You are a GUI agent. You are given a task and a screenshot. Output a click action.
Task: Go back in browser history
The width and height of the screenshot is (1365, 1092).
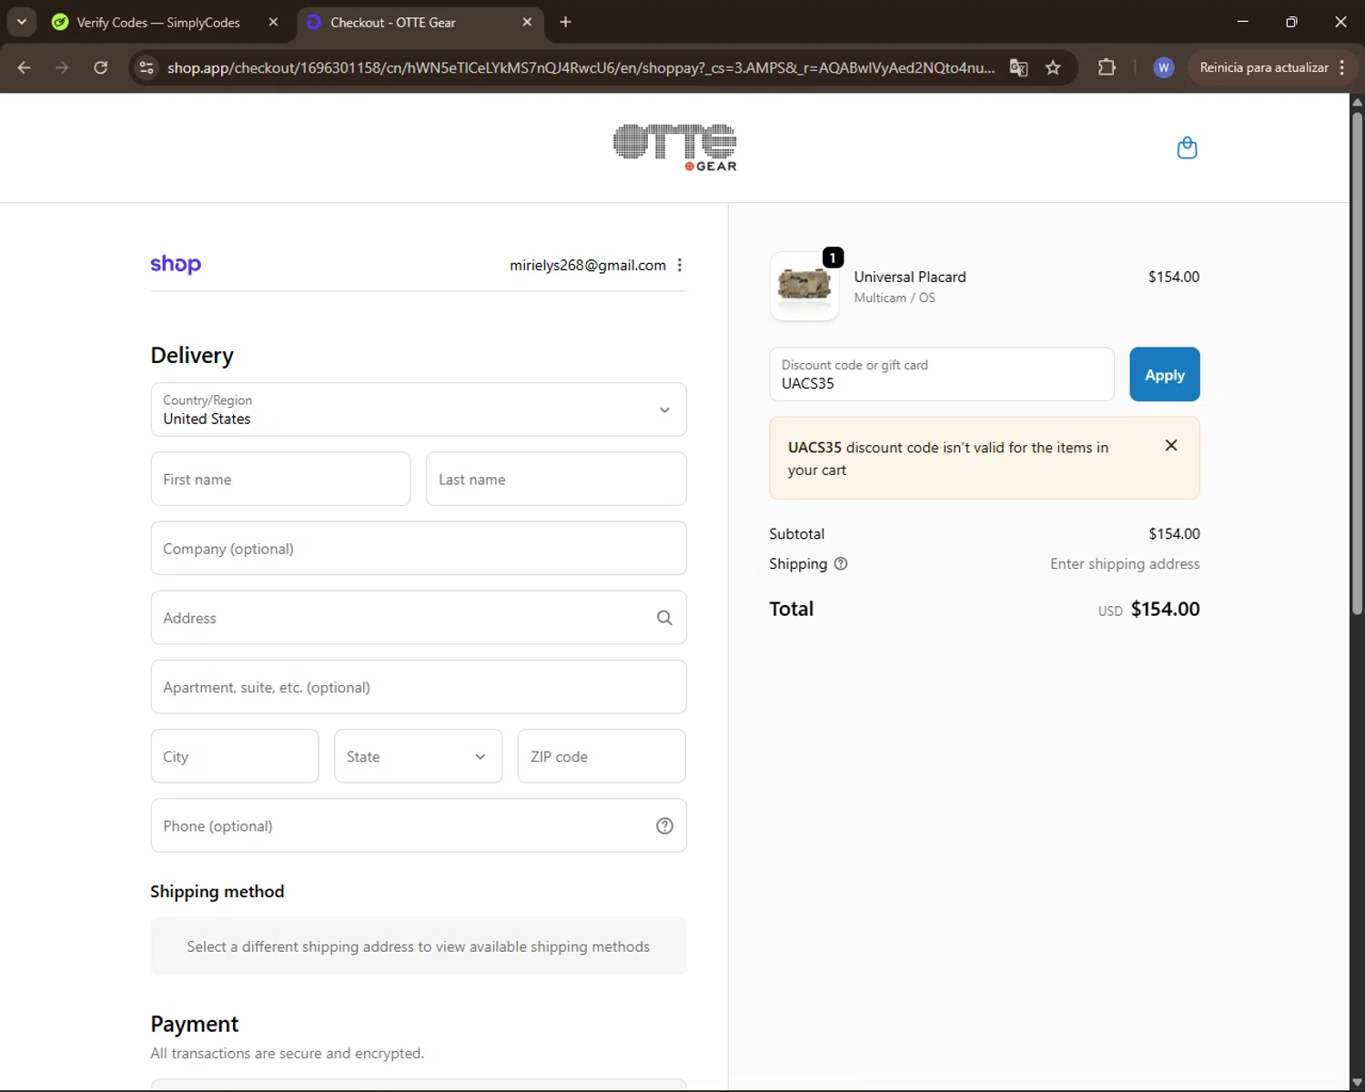click(x=25, y=67)
